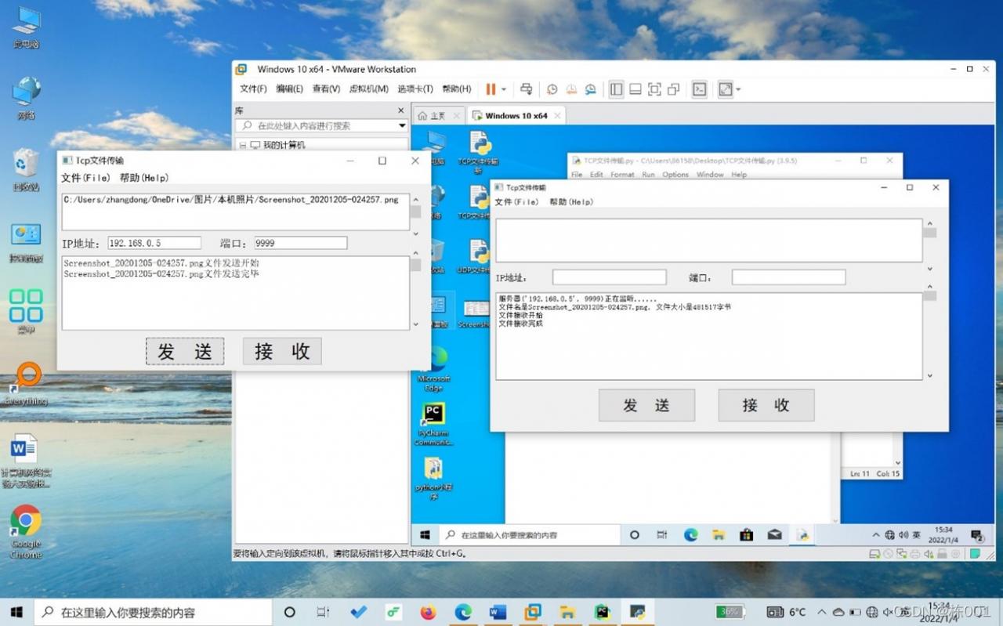The image size is (1003, 626).
Task: Toggle the library sidebar panel view
Action: (x=617, y=89)
